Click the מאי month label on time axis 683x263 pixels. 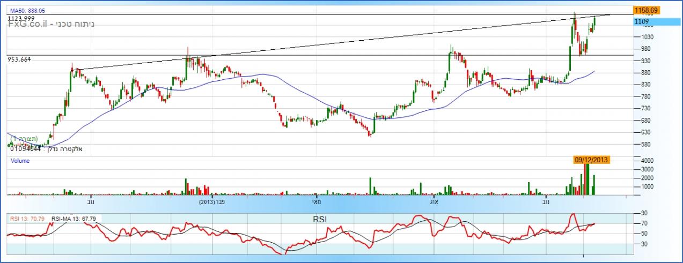tap(317, 202)
